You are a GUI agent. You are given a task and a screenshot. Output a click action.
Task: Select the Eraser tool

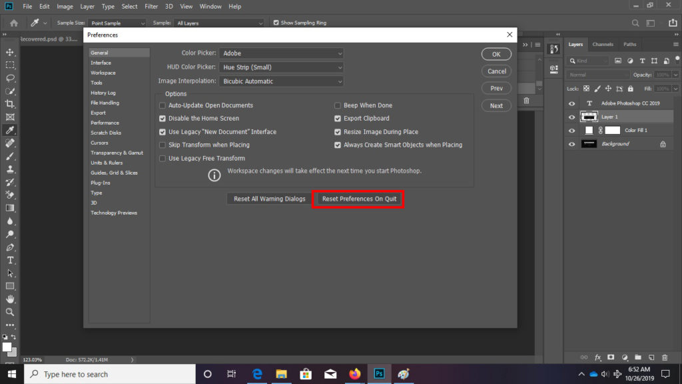click(10, 195)
